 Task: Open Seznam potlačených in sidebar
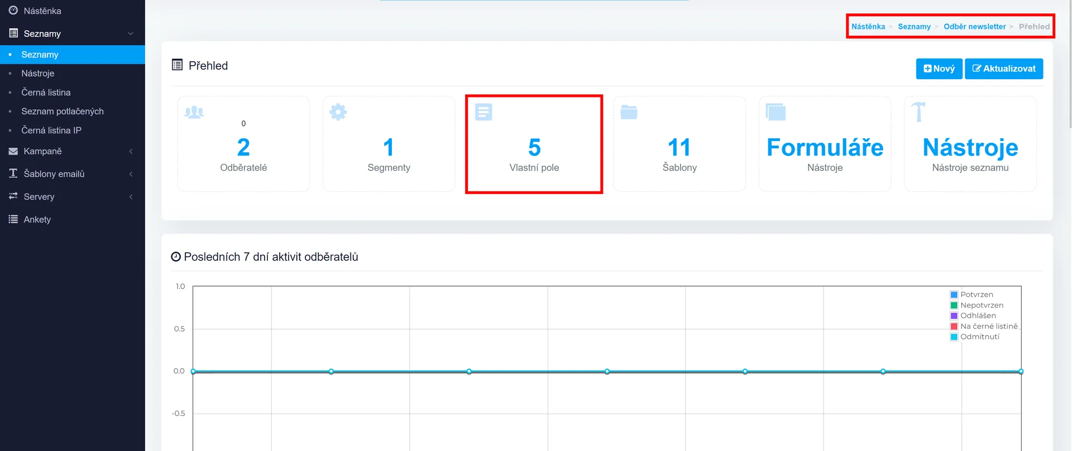pyautogui.click(x=63, y=111)
